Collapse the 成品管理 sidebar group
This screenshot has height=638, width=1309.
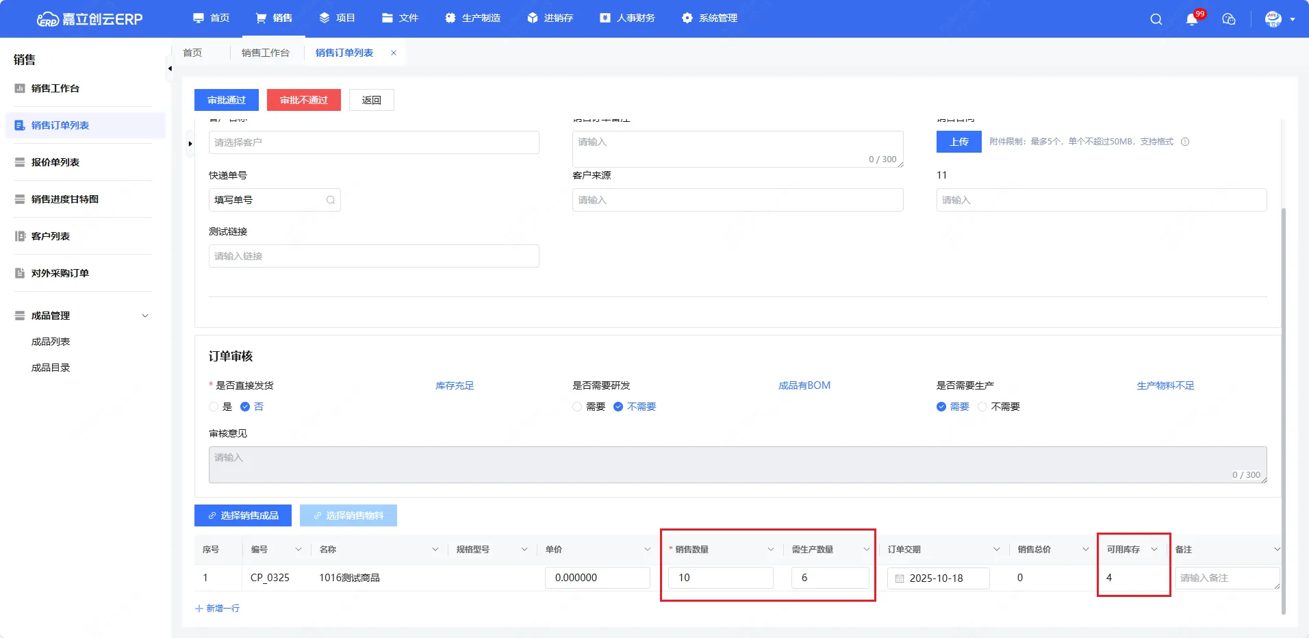click(145, 316)
